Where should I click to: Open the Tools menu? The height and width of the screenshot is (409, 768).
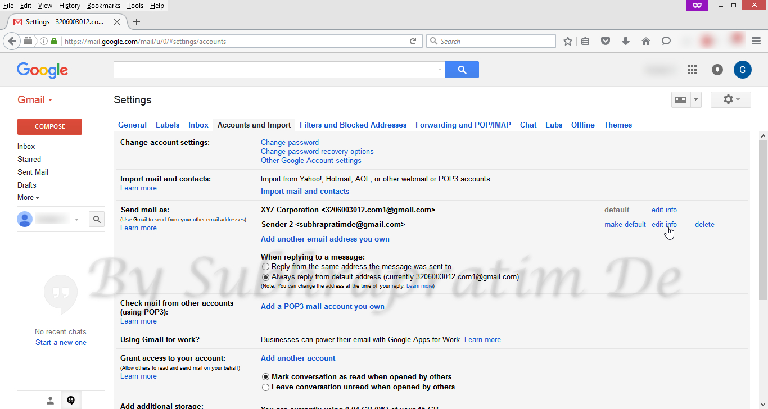[135, 6]
